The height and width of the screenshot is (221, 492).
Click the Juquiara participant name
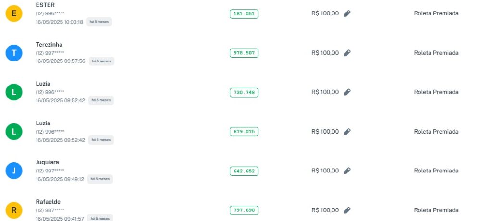pos(47,162)
